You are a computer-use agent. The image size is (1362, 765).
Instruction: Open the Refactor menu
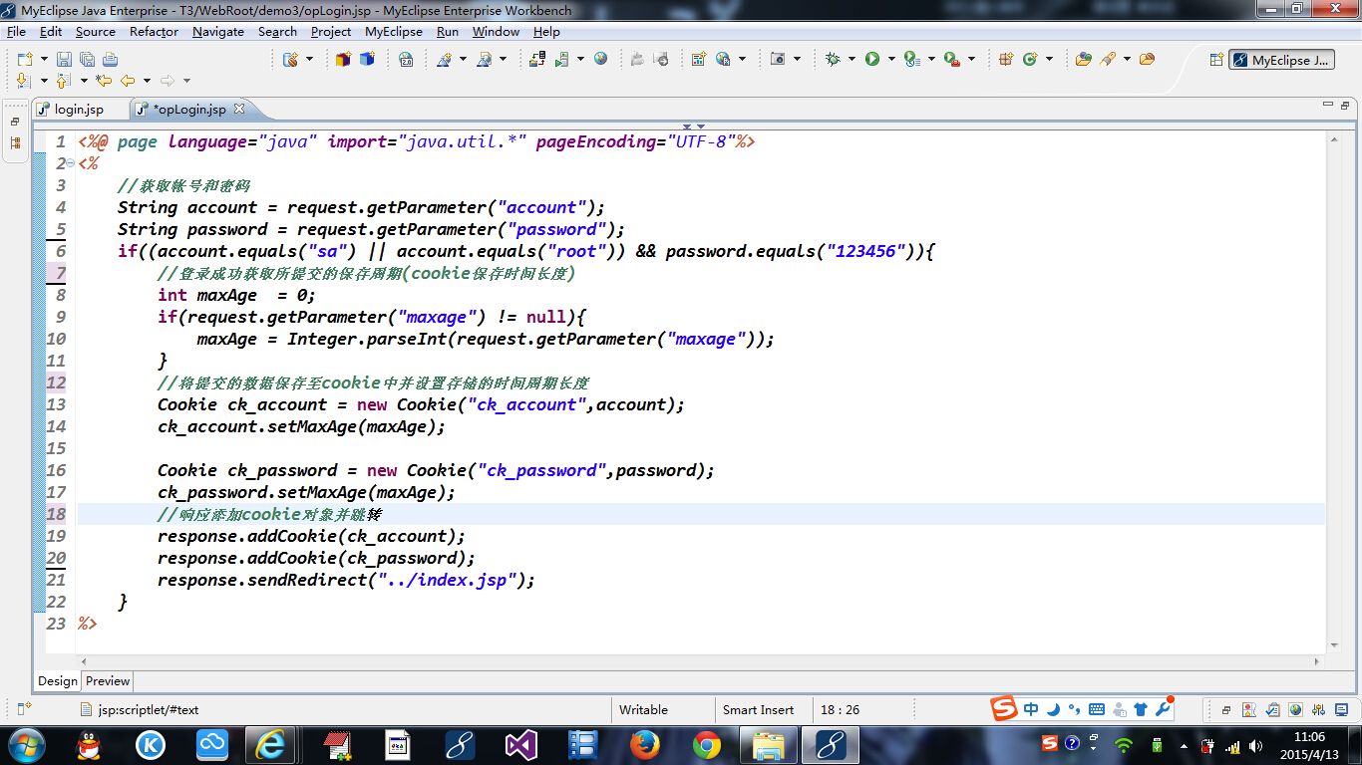[x=154, y=32]
